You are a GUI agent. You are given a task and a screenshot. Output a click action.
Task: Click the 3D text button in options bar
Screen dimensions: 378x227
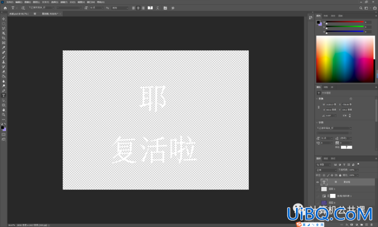(173, 8)
